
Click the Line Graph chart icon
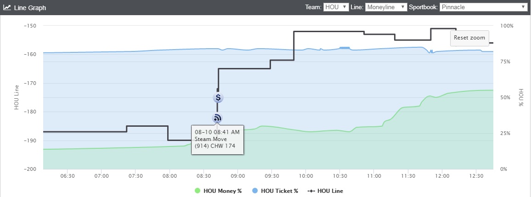tap(7, 7)
